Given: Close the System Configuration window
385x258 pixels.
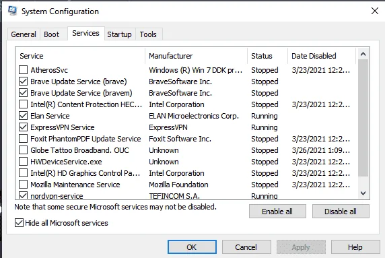Looking at the screenshot, I should tap(375, 11).
